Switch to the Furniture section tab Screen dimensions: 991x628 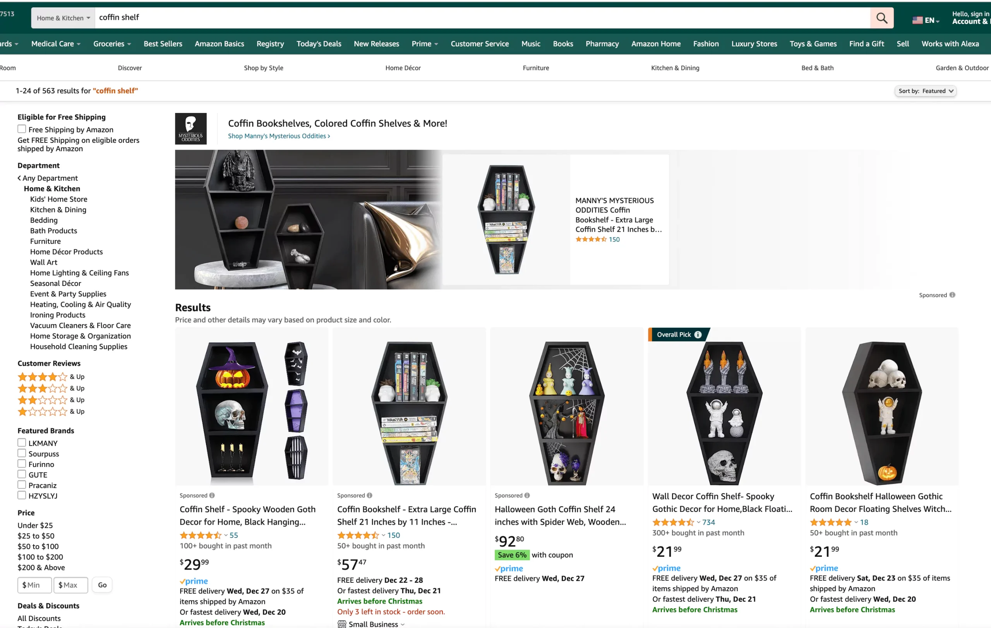pos(535,67)
